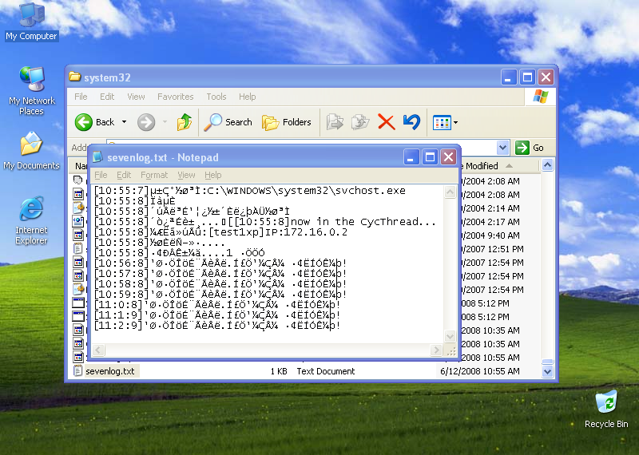
Task: Click the Go button beside address bar
Action: point(530,148)
